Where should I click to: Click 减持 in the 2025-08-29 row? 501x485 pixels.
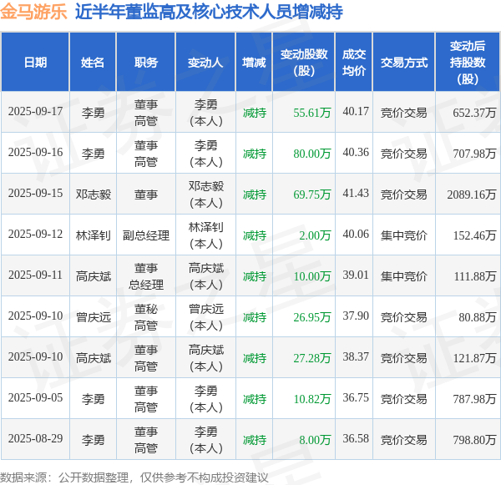pos(255,440)
